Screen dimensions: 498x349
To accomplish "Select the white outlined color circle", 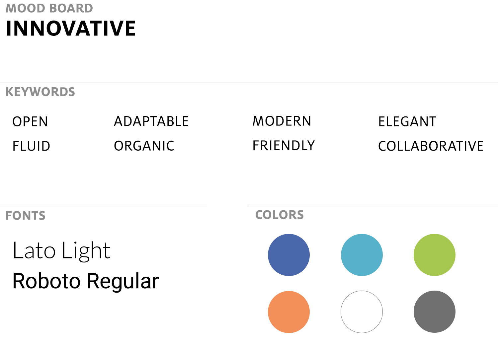I will 362,312.
